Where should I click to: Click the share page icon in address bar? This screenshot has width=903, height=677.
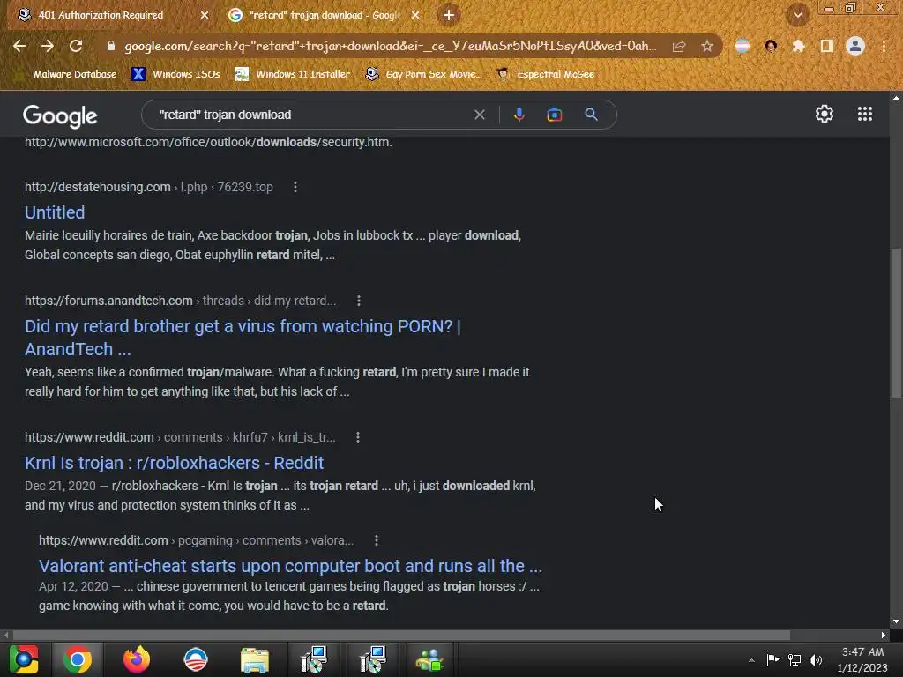(x=679, y=47)
